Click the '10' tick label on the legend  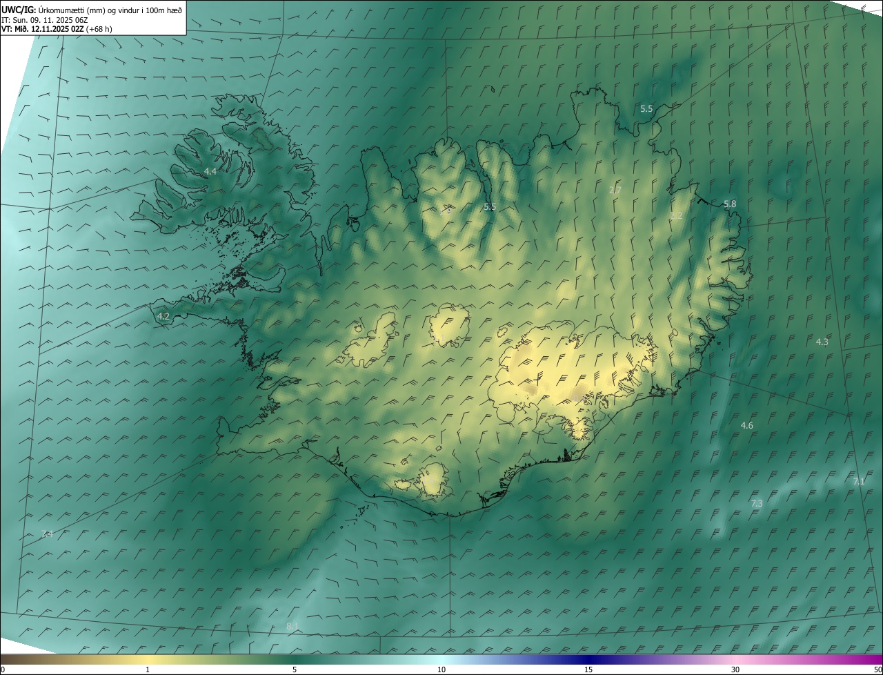coord(441,670)
